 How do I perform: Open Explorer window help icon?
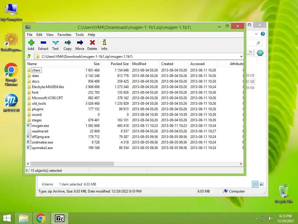pos(263,34)
